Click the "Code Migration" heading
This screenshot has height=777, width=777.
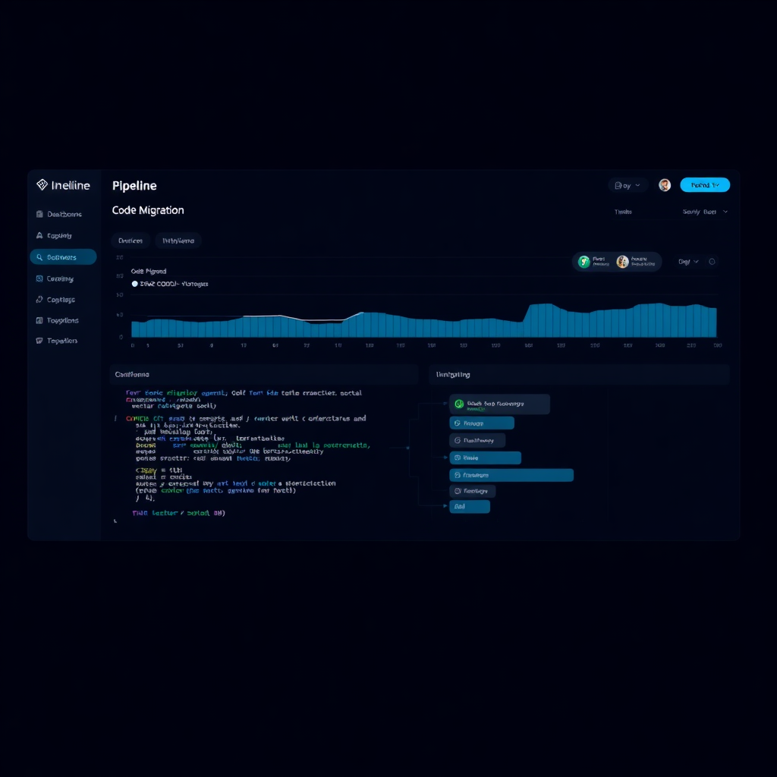(148, 210)
